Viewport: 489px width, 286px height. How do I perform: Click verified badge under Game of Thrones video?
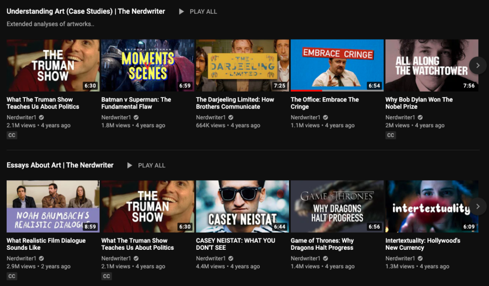[326, 258]
